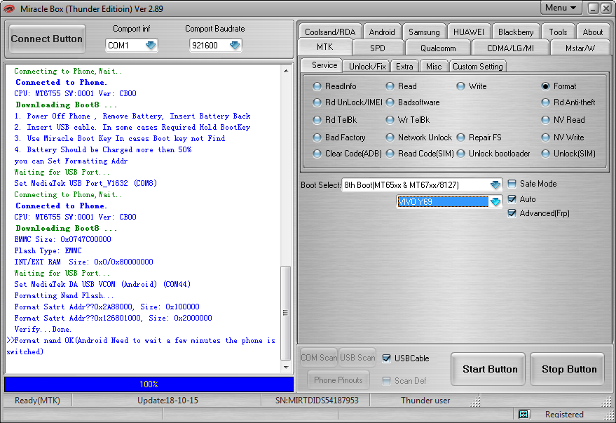Toggle the Advanced(Frp) checkbox
The width and height of the screenshot is (616, 423).
pos(512,213)
